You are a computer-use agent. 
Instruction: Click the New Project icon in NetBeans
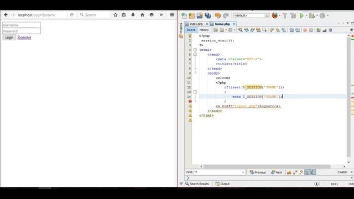[192, 15]
